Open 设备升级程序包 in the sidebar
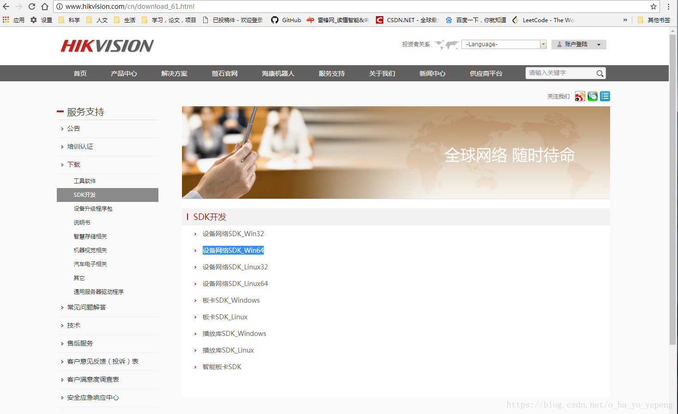678x414 pixels. point(93,209)
